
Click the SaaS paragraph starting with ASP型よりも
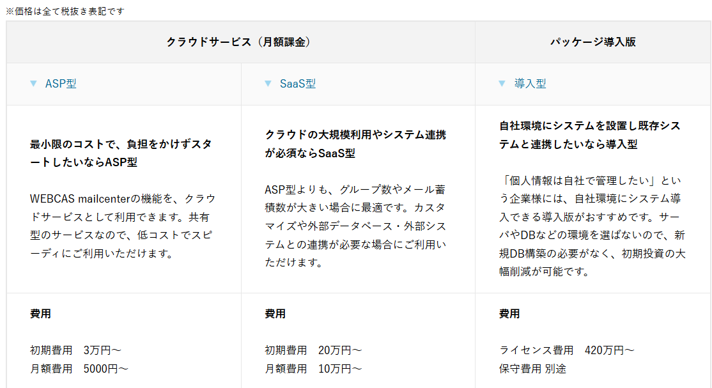click(355, 226)
